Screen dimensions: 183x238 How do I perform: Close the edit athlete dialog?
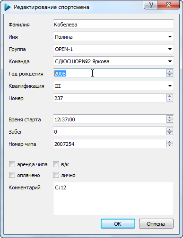point(168,5)
